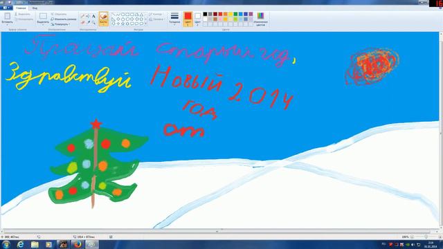Open the shape Outline (Контур) dropdown
This screenshot has width=443, height=249.
(156, 14)
